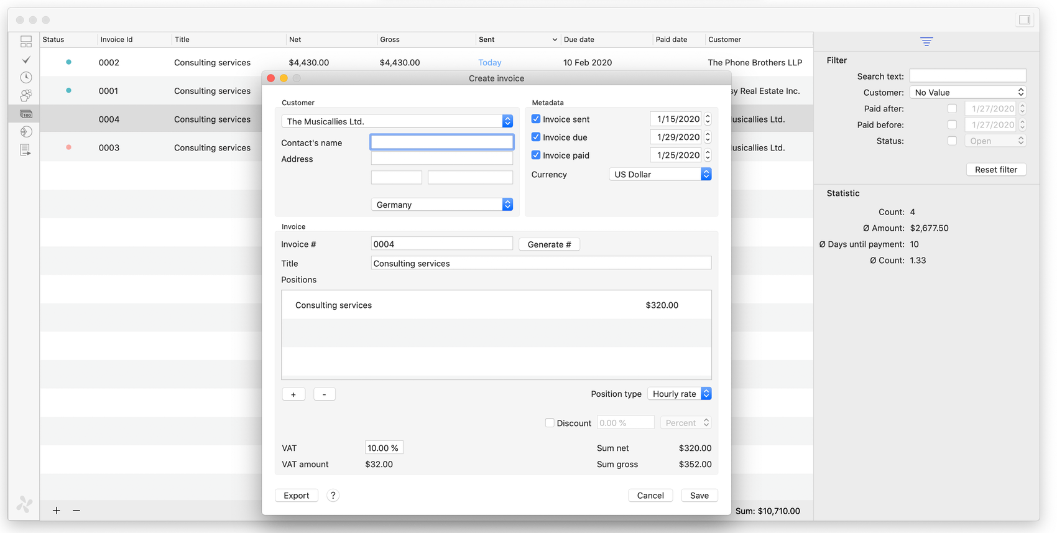Screen dimensions: 1057x533
Task: Open the Percent discount type dropdown
Action: coord(686,423)
